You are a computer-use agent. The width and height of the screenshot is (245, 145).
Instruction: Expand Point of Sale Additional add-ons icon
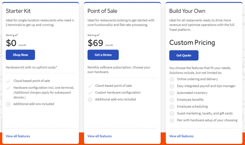coord(90,100)
